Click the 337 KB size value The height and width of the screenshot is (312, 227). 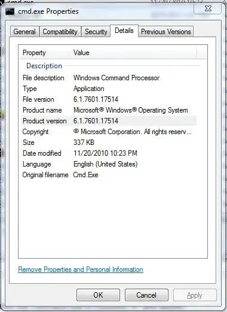(x=84, y=143)
